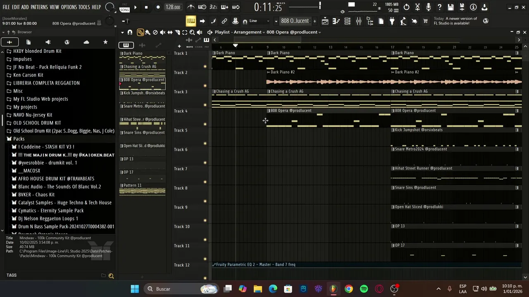The image size is (529, 297).
Task: Open the FILE menu
Action: coord(6,7)
